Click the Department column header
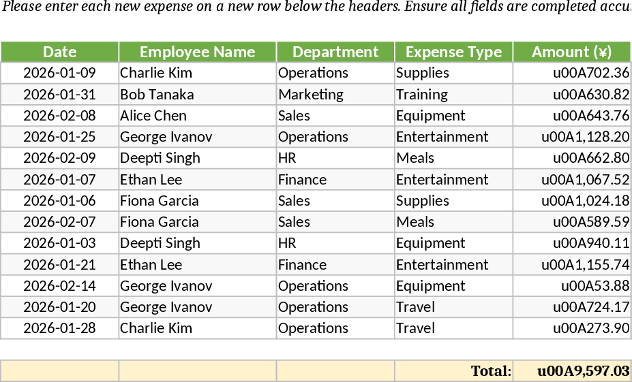Screen dimensions: 632x382 pos(335,52)
